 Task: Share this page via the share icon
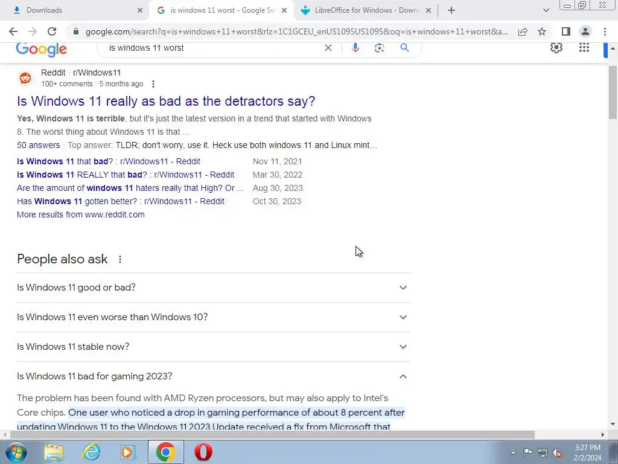[x=523, y=31]
